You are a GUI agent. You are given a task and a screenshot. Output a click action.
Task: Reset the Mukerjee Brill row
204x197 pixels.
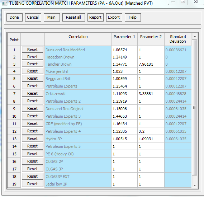33,71
